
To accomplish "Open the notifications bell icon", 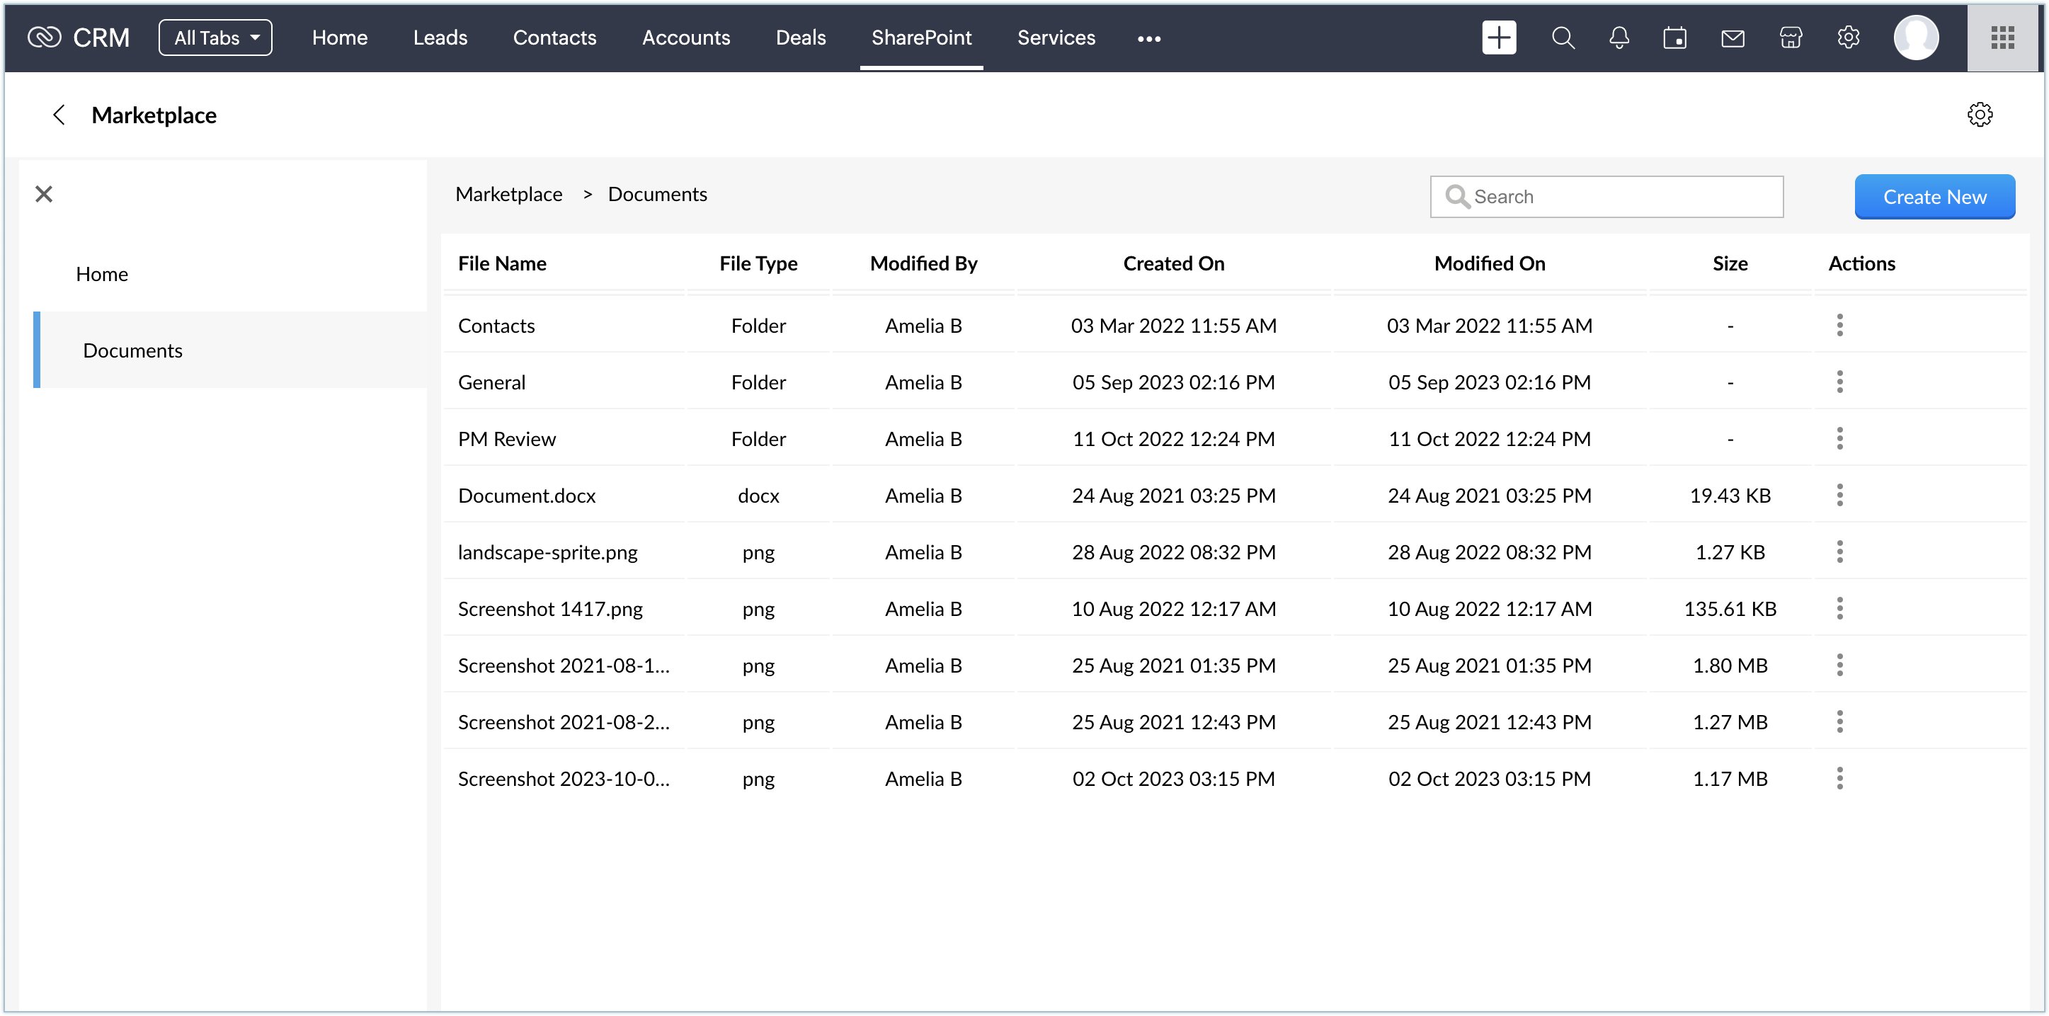I will coord(1619,38).
